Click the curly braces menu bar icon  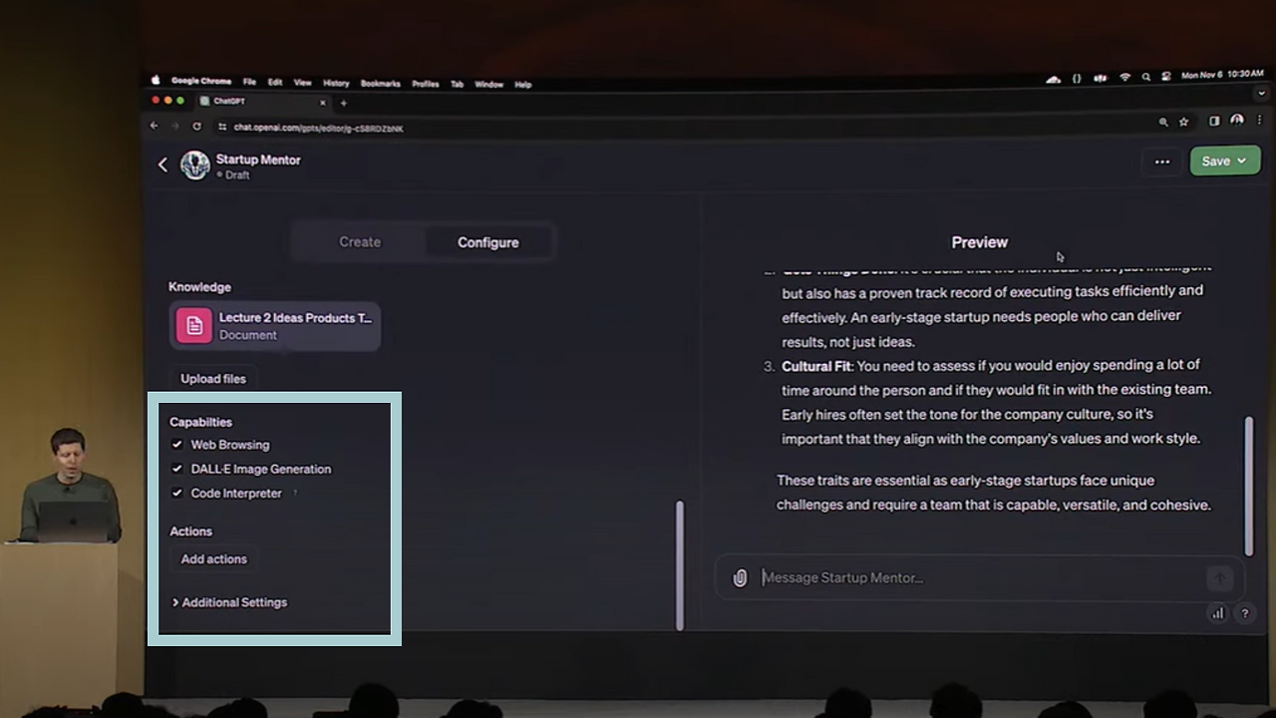pos(1077,78)
